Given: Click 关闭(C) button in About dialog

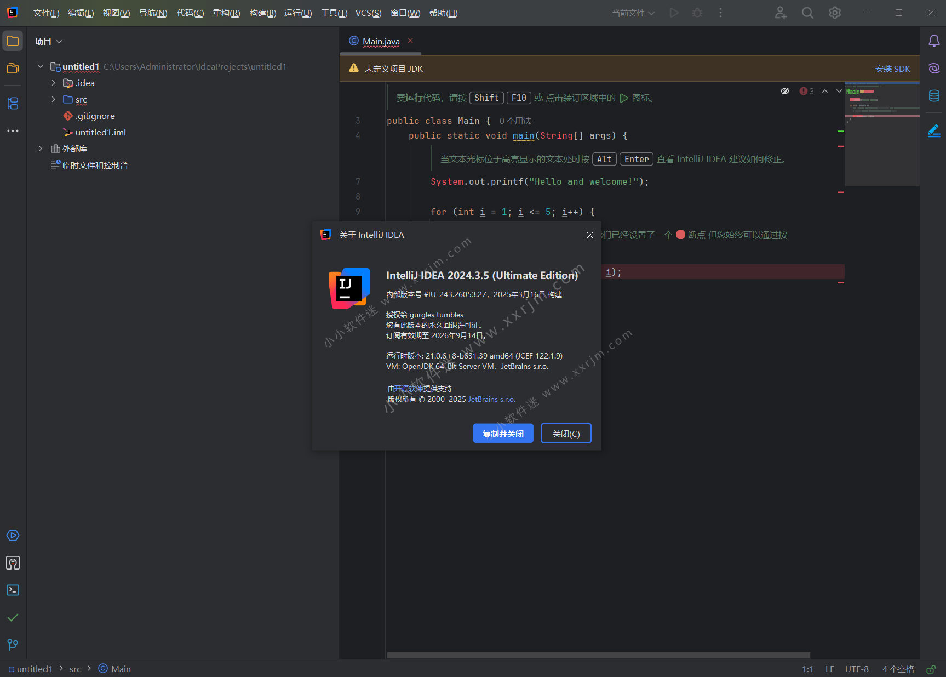Looking at the screenshot, I should (566, 434).
